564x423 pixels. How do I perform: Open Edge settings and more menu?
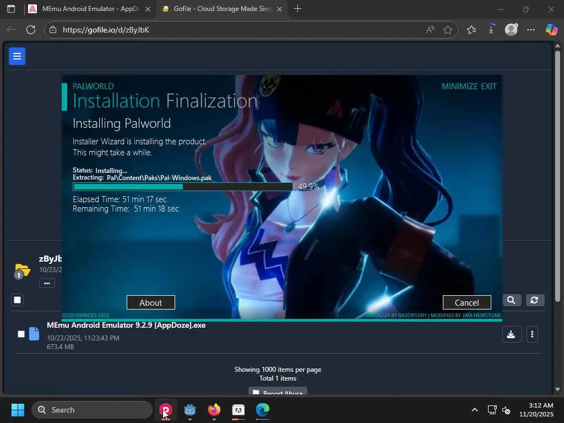[531, 30]
